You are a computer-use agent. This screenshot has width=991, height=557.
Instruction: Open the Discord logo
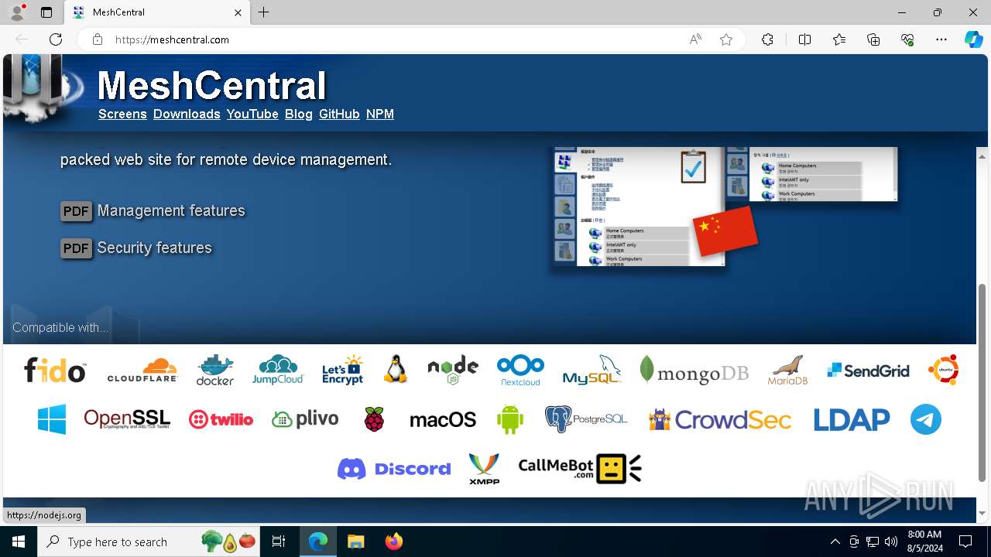[394, 469]
